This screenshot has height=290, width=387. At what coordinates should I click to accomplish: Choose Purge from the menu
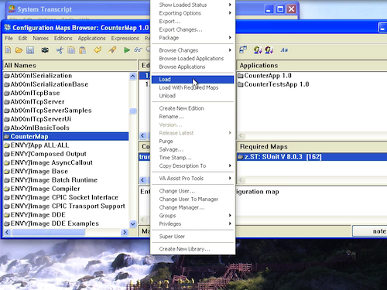(193, 142)
